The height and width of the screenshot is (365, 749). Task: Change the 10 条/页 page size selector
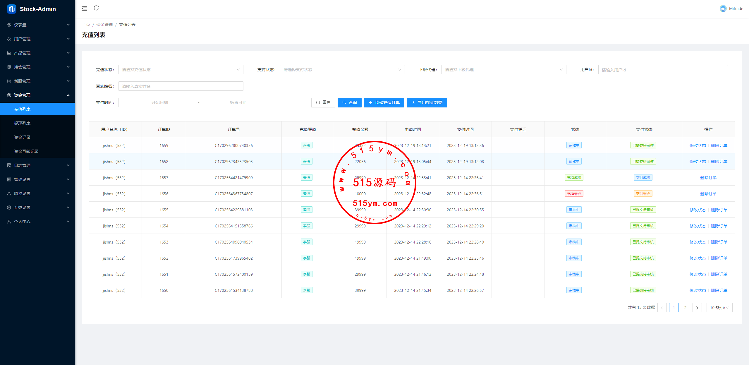(x=719, y=308)
